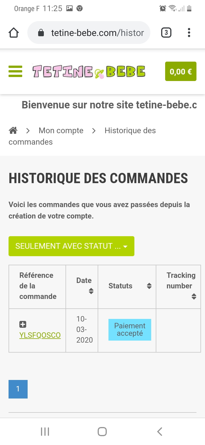Open browser three-dot overflow menu
Screen dimensions: 205x445
(189, 33)
